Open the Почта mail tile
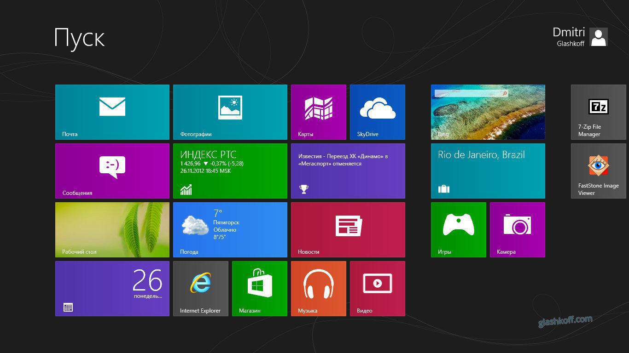The width and height of the screenshot is (629, 353). (112, 112)
